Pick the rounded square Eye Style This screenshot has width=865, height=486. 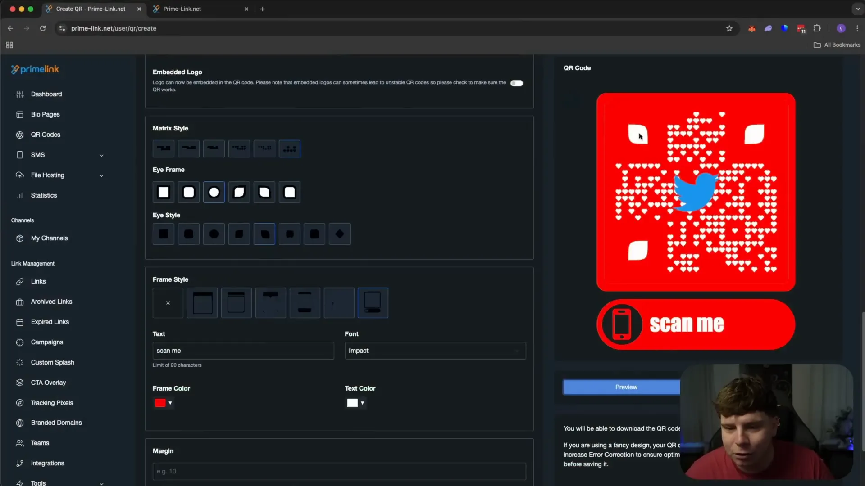pyautogui.click(x=189, y=234)
